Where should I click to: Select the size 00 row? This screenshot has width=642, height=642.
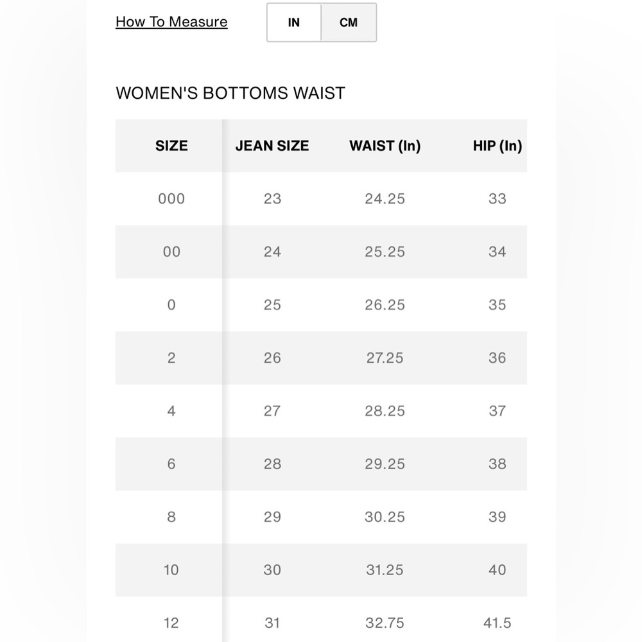321,252
